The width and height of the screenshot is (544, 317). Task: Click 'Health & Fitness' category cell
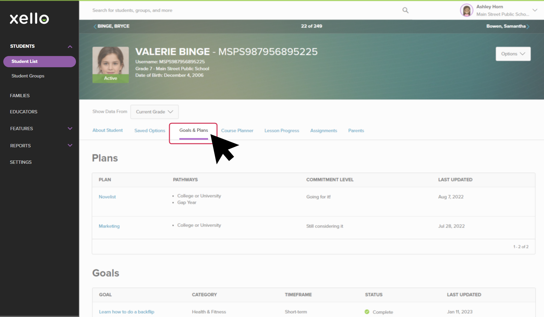[209, 312]
